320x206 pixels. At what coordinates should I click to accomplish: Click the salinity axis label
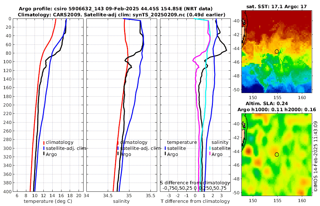(121, 201)
